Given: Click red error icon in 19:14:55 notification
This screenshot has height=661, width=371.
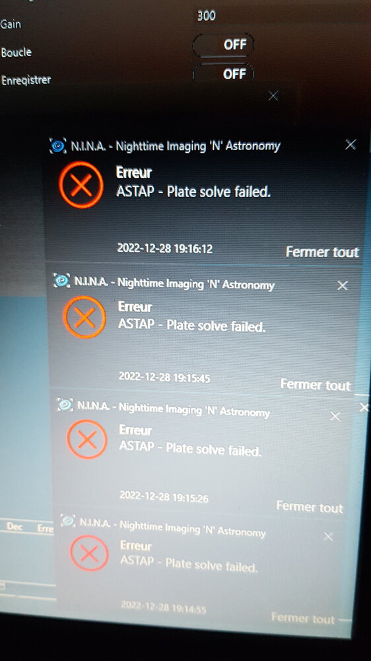Looking at the screenshot, I should 89,553.
